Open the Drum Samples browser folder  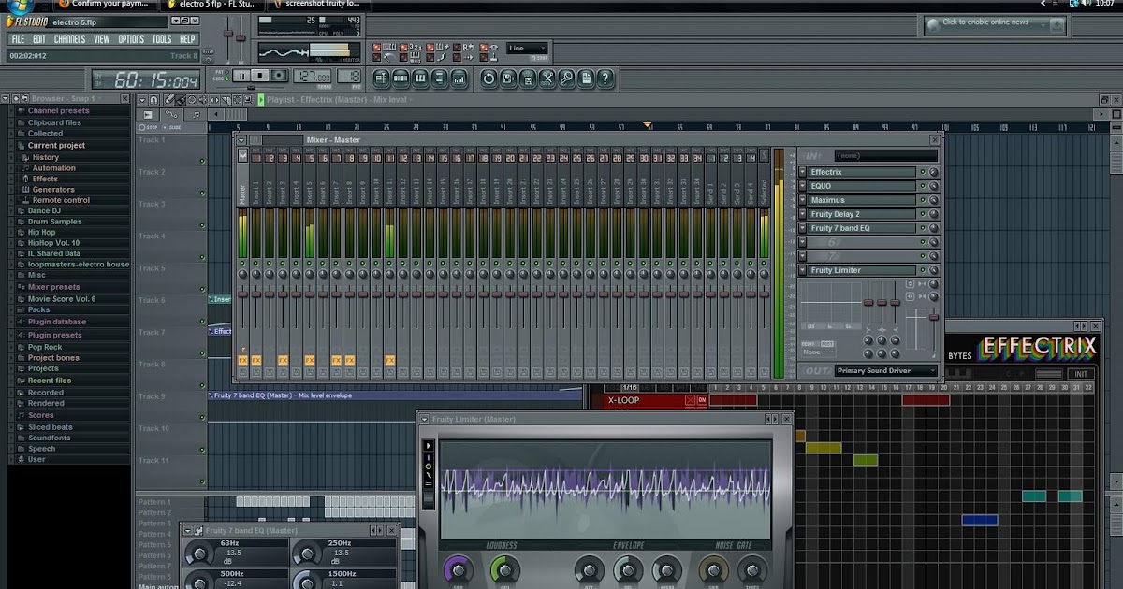(x=54, y=222)
